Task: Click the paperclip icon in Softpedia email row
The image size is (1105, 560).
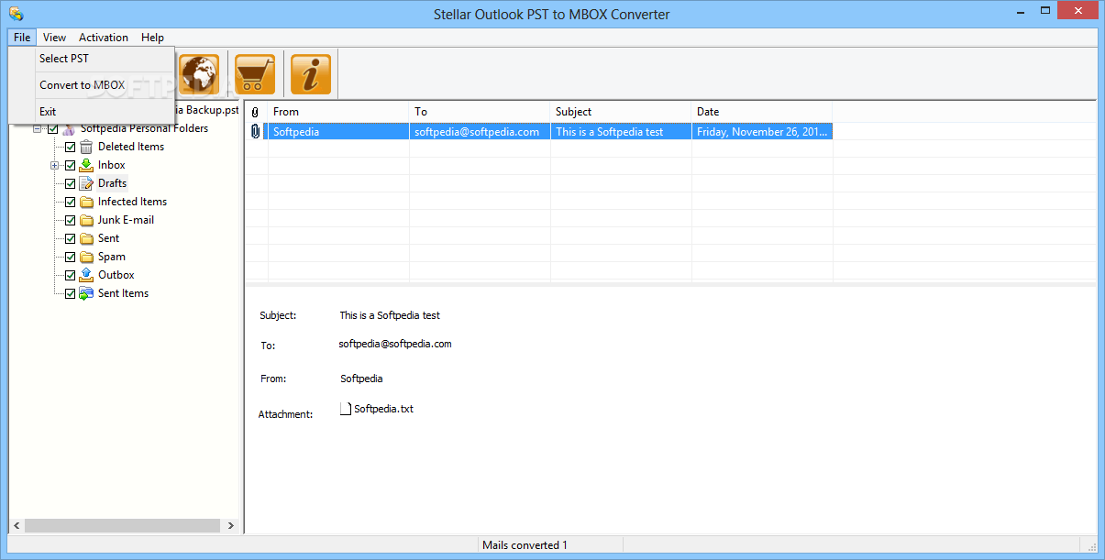Action: (x=255, y=132)
